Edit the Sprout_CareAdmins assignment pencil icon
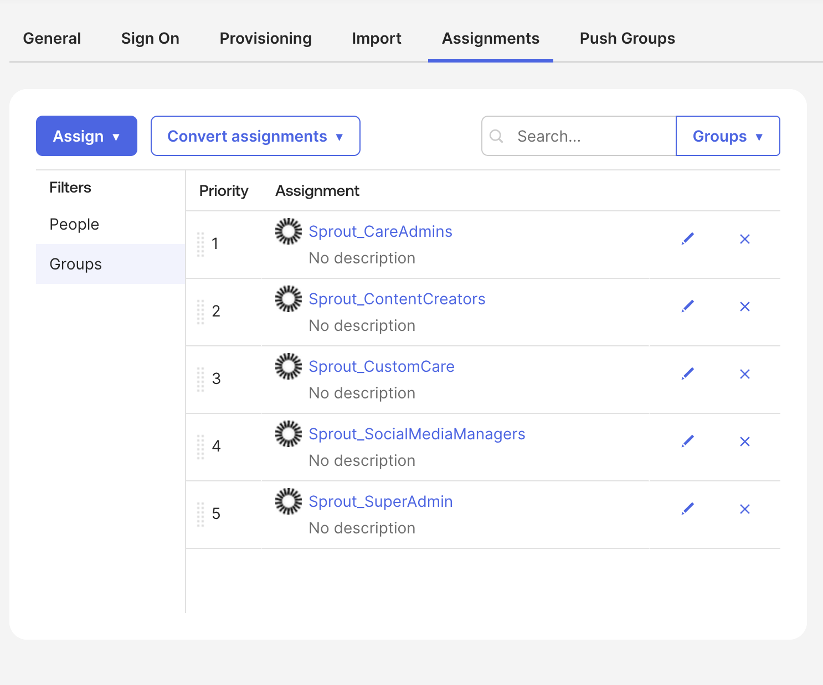 pos(687,239)
